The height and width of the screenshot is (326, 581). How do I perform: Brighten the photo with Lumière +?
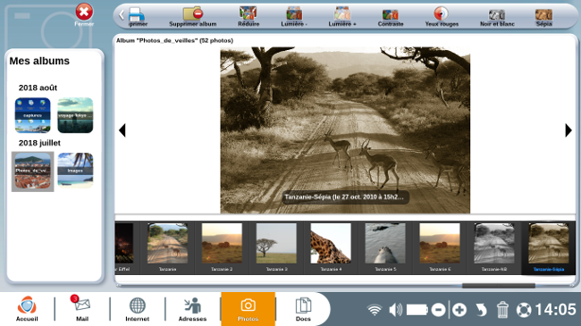coord(342,17)
